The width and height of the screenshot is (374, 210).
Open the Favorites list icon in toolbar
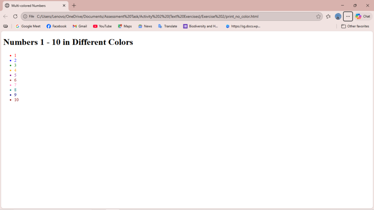pyautogui.click(x=328, y=16)
